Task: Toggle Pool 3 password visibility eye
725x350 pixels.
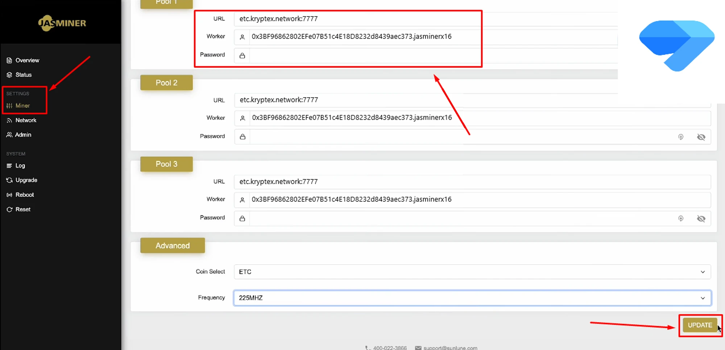Action: point(701,218)
